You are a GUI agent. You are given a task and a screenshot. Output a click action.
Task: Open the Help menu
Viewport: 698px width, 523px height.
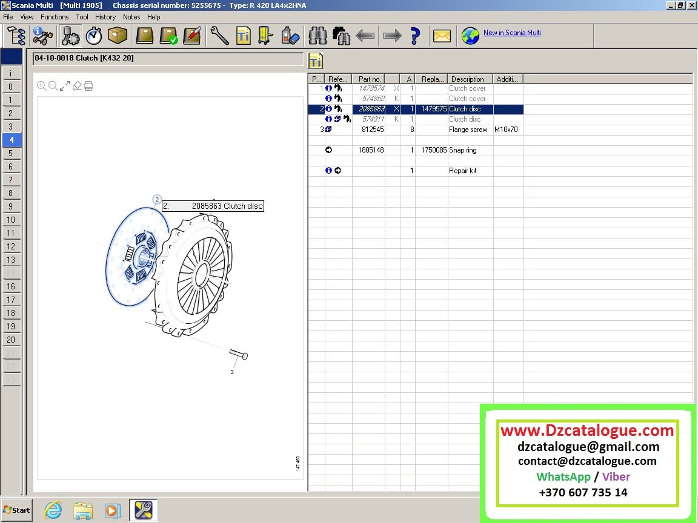point(153,17)
